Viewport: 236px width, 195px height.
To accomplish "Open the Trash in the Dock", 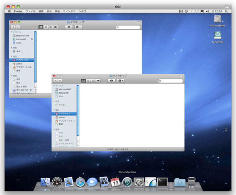I will tap(192, 182).
